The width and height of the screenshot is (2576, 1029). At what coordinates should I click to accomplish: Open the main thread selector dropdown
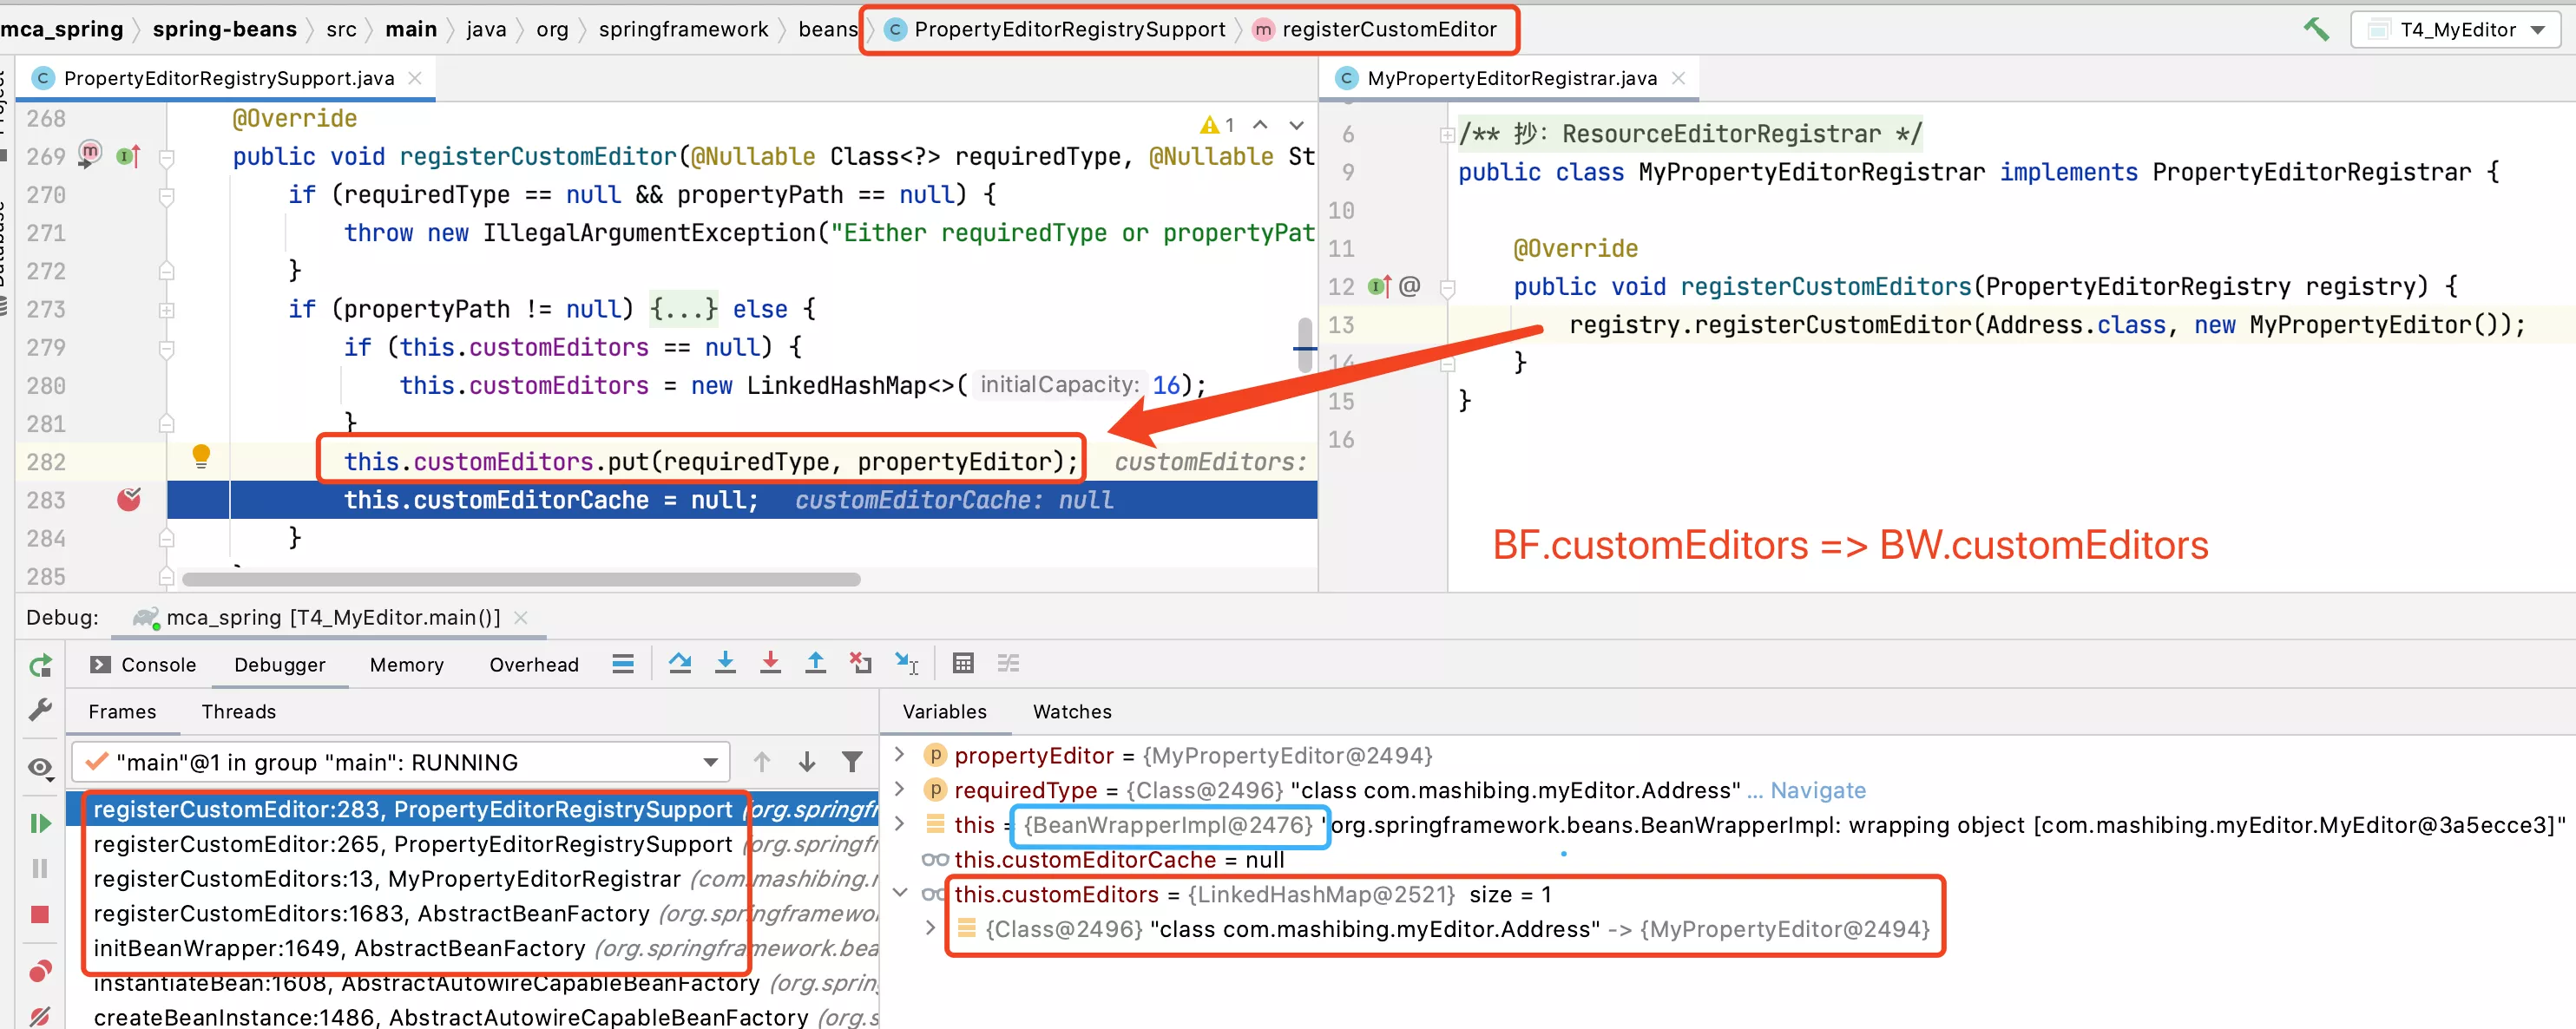pos(400,762)
